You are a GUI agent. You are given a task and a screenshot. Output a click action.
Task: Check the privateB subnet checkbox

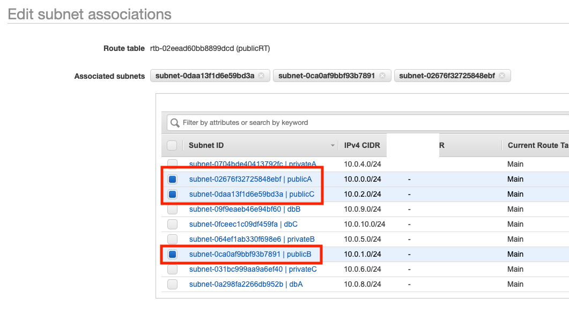click(x=172, y=239)
